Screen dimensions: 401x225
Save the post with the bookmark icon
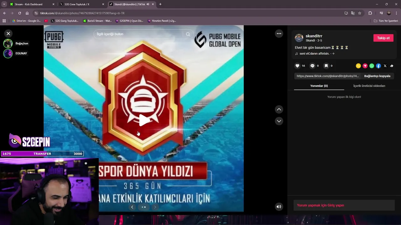(x=326, y=66)
